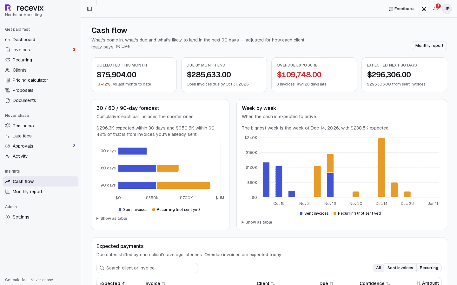Select the All filter for expected payments
457x285 pixels.
pos(378,268)
